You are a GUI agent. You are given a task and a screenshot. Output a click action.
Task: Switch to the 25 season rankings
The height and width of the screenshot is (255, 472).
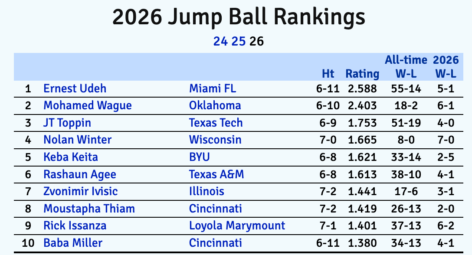[239, 42]
